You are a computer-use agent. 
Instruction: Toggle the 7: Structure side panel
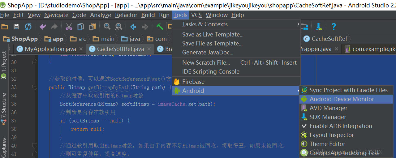pos(4,108)
